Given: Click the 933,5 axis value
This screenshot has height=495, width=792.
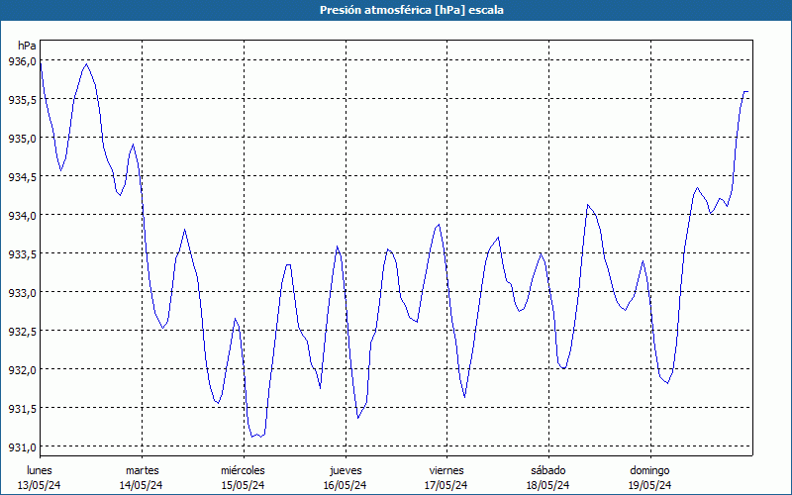Looking at the screenshot, I should click(22, 254).
